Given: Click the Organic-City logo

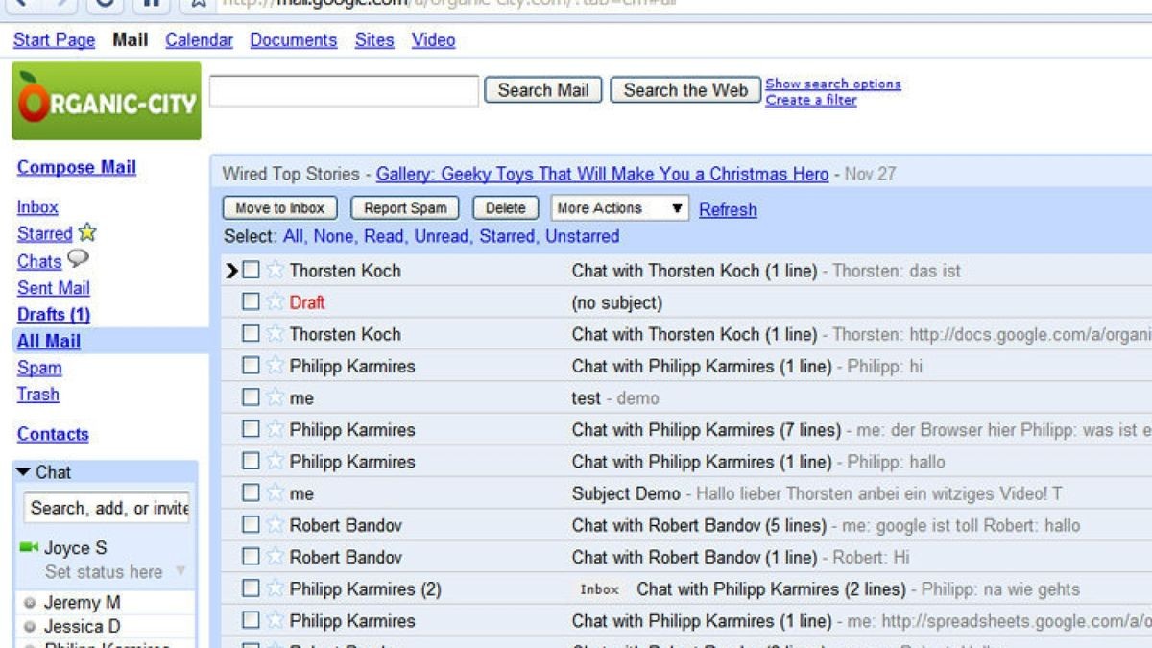Looking at the screenshot, I should tap(106, 101).
